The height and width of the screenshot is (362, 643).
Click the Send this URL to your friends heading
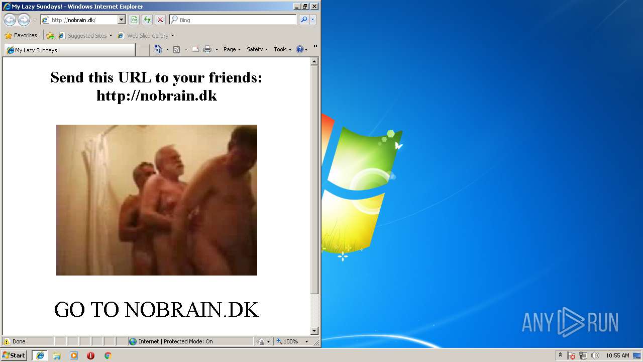[x=157, y=77]
